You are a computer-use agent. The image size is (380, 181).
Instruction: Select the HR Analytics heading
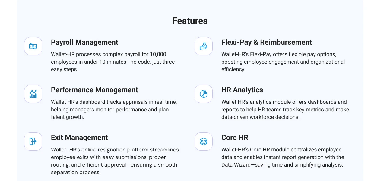(242, 90)
